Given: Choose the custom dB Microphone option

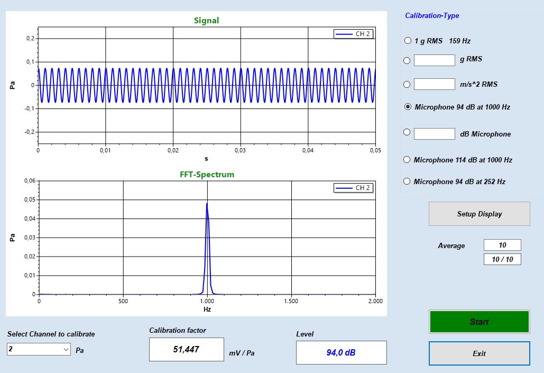Looking at the screenshot, I should tap(407, 132).
